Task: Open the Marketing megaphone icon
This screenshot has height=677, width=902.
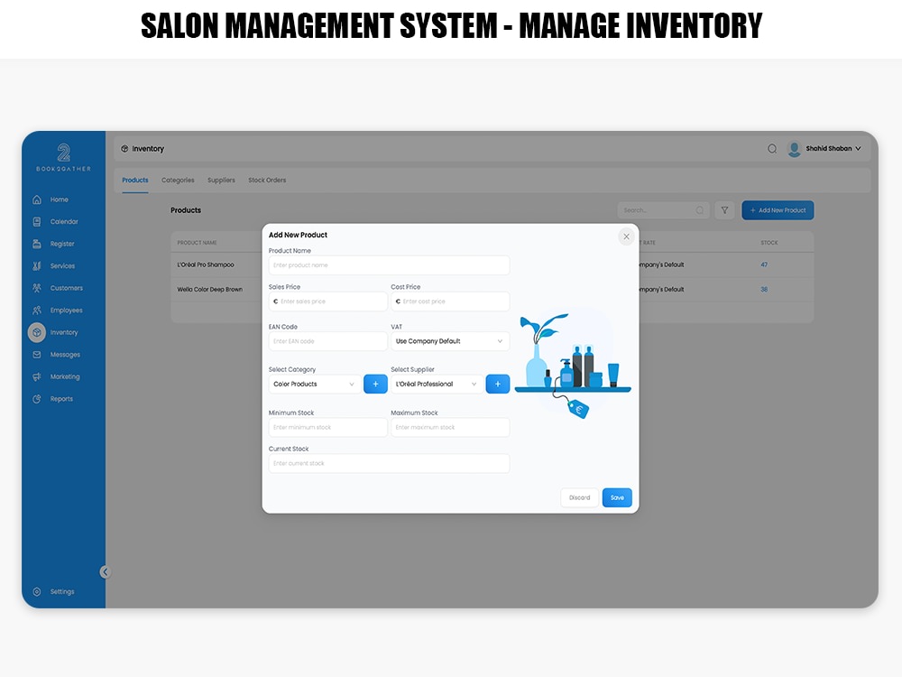Action: coord(37,376)
